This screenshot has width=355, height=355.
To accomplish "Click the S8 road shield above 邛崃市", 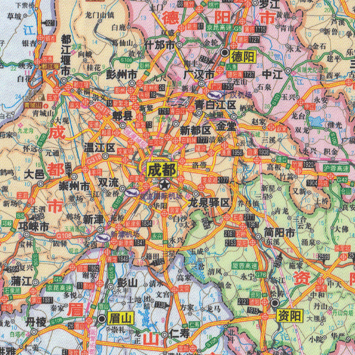I will click(x=21, y=216).
